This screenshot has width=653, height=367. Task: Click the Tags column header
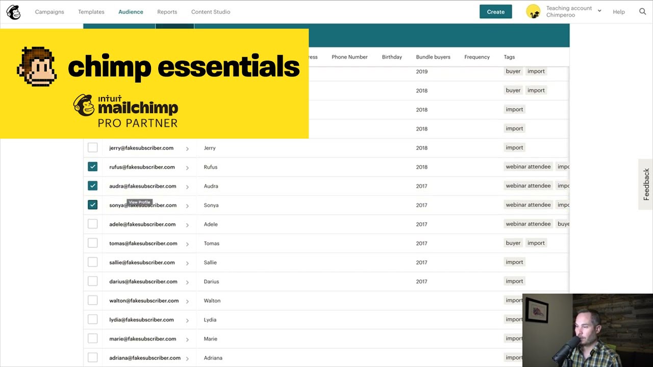509,57
